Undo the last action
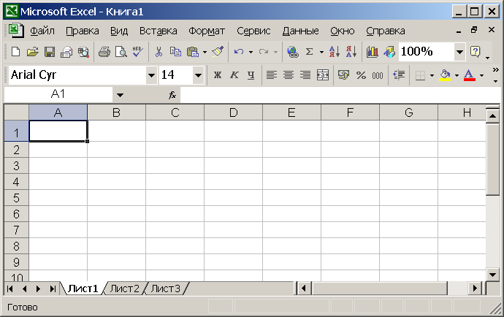 click(239, 51)
